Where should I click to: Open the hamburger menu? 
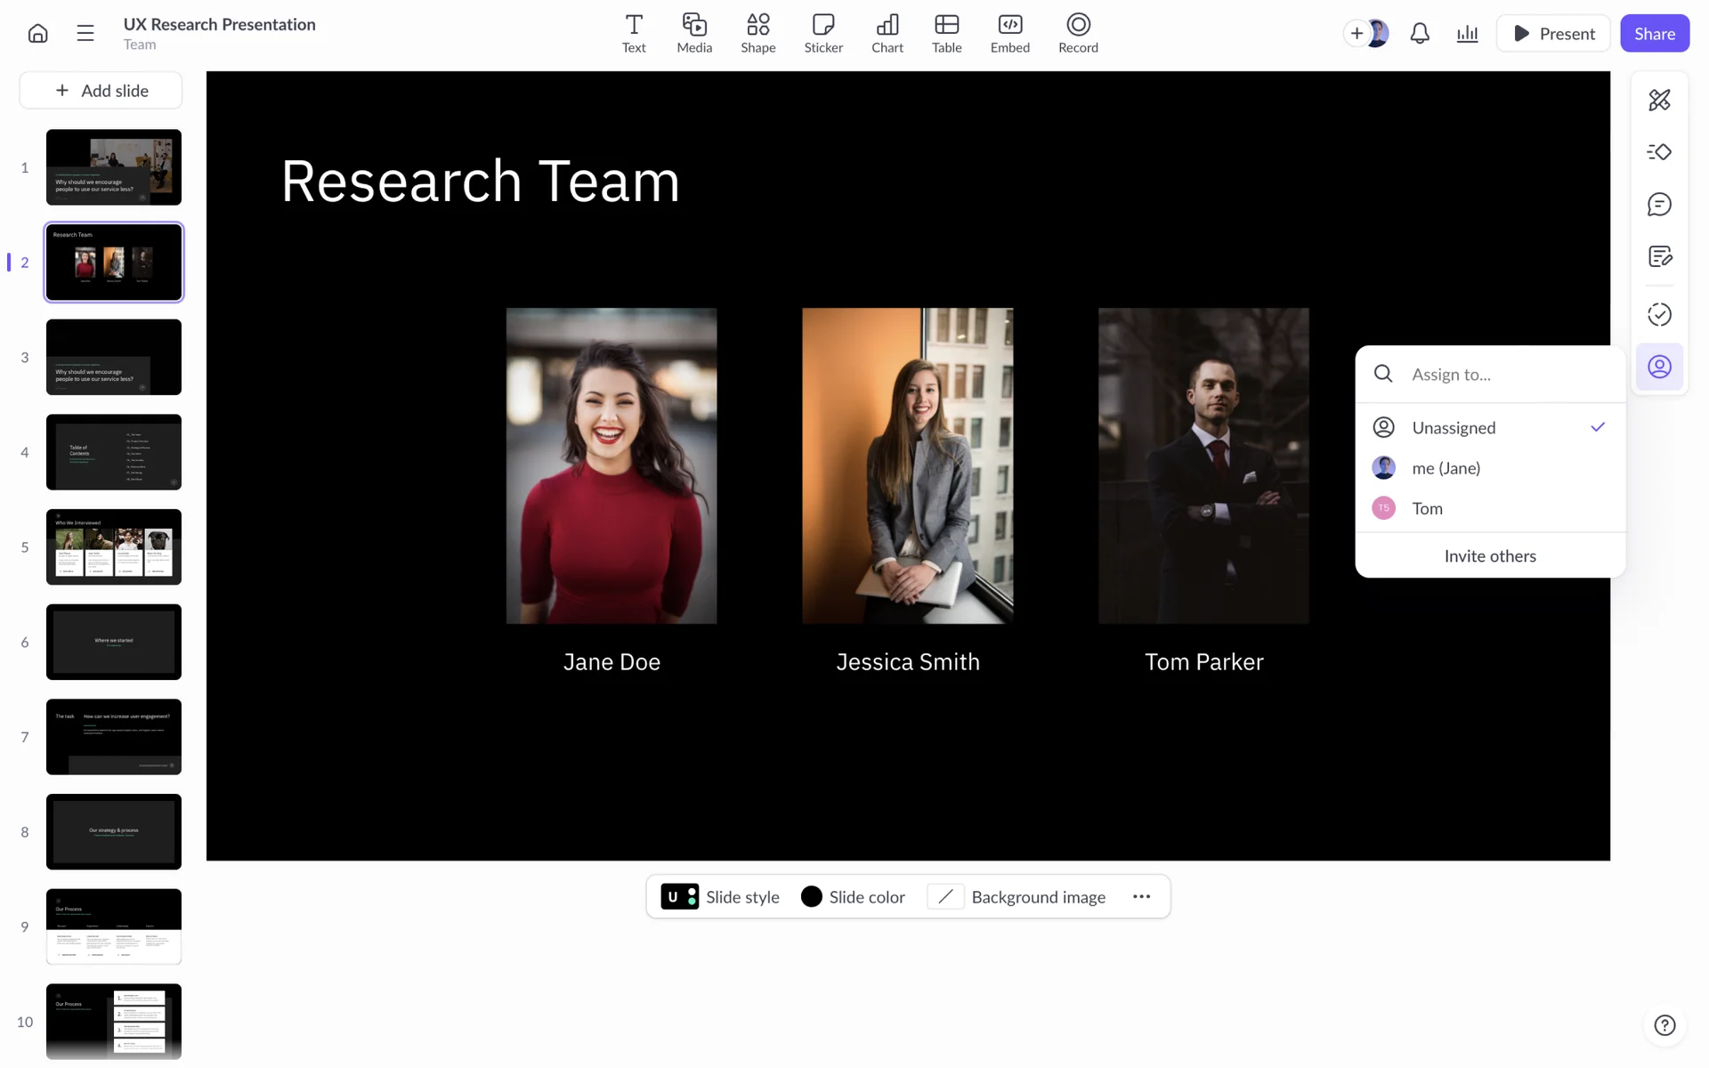(85, 34)
